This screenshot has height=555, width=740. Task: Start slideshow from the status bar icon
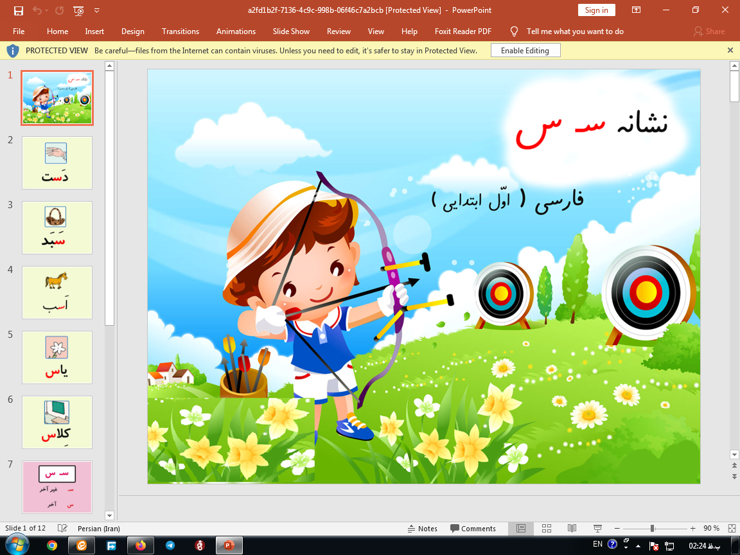click(599, 529)
